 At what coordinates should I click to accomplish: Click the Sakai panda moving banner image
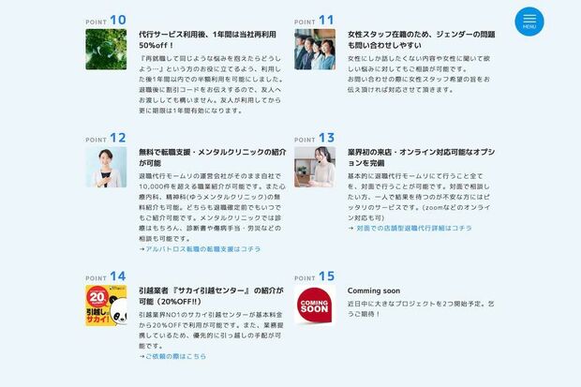(106, 305)
